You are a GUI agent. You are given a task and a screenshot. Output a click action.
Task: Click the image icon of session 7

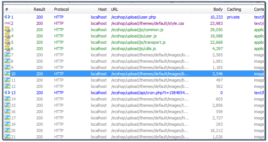[x=7, y=55]
